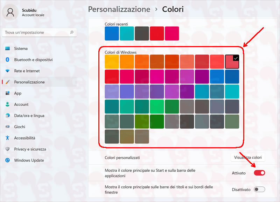Click the Data/ora e lingua globe icon
Image resolution: width=280 pixels, height=202 pixels.
pos(7,115)
